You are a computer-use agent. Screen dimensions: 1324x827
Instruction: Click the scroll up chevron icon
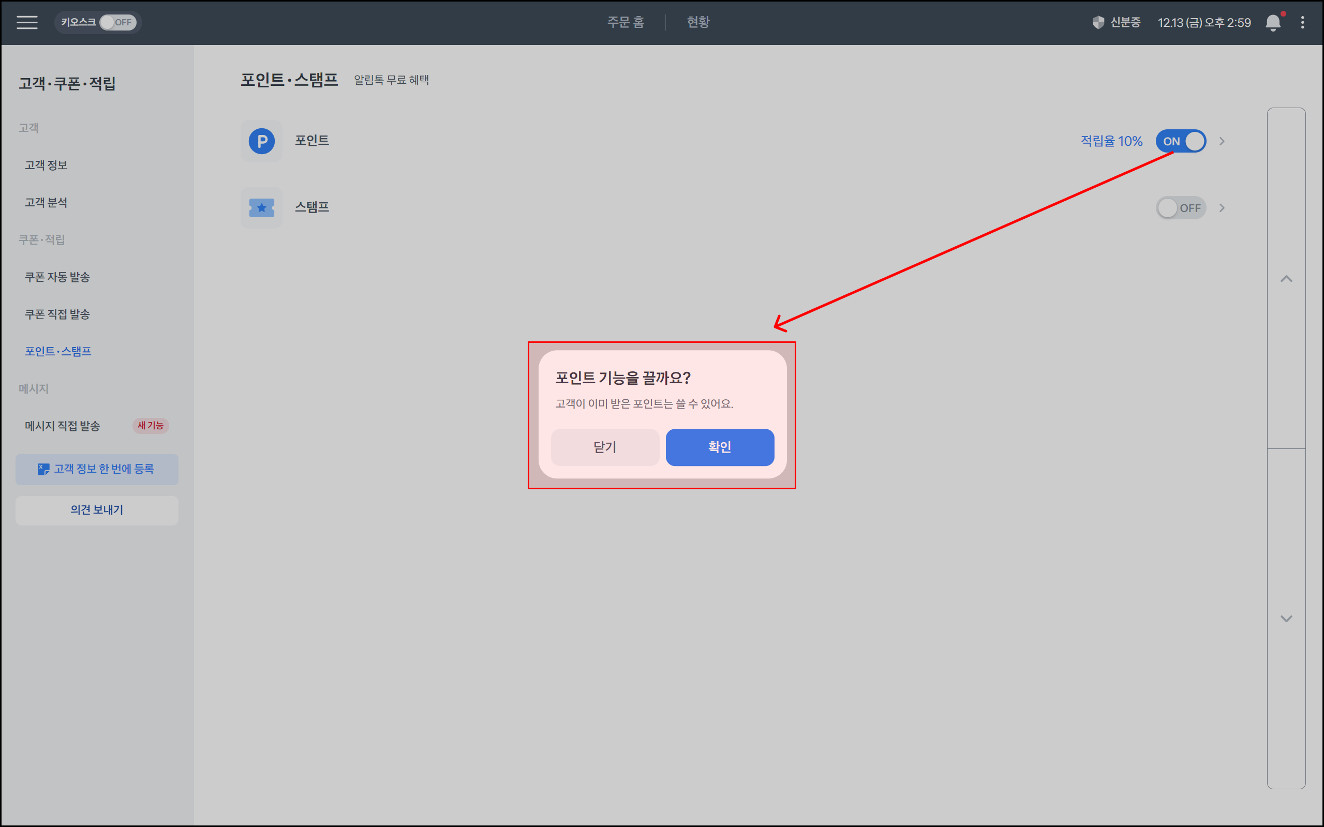pyautogui.click(x=1286, y=279)
